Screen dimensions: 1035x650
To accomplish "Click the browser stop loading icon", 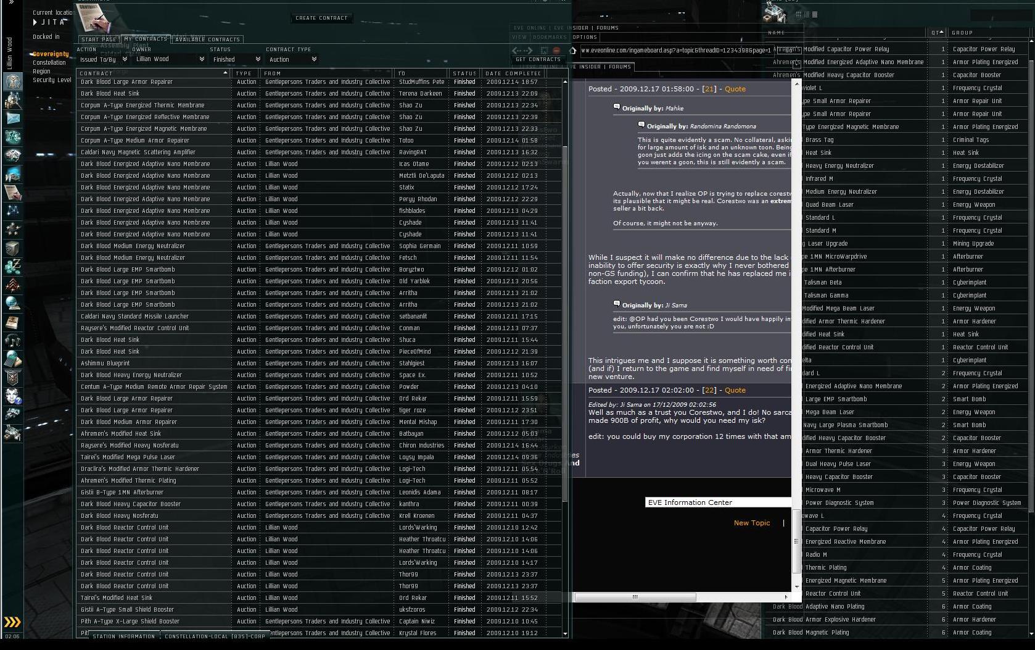I will (x=556, y=50).
